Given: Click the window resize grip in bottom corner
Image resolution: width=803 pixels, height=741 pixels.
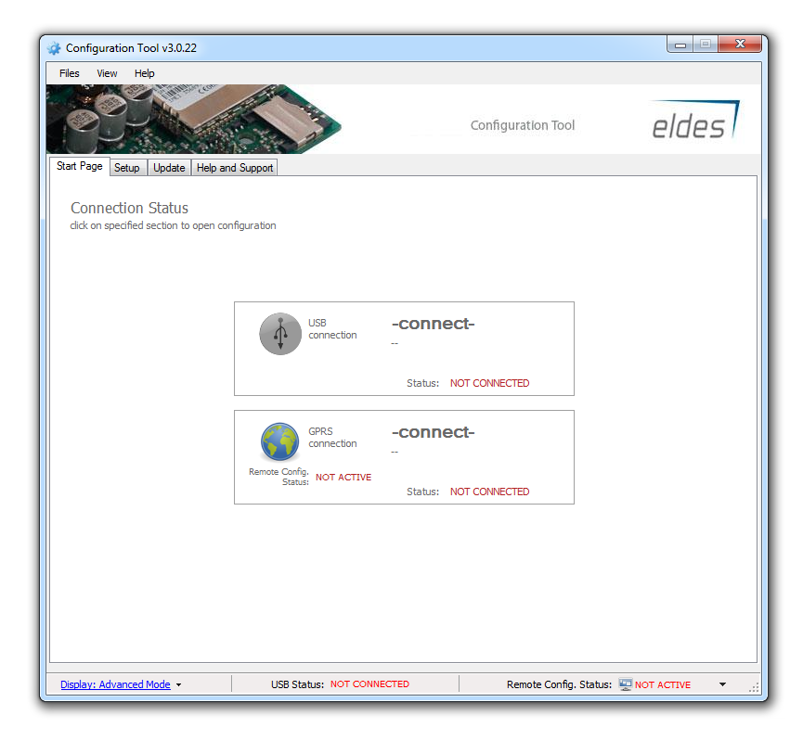Looking at the screenshot, I should point(753,688).
